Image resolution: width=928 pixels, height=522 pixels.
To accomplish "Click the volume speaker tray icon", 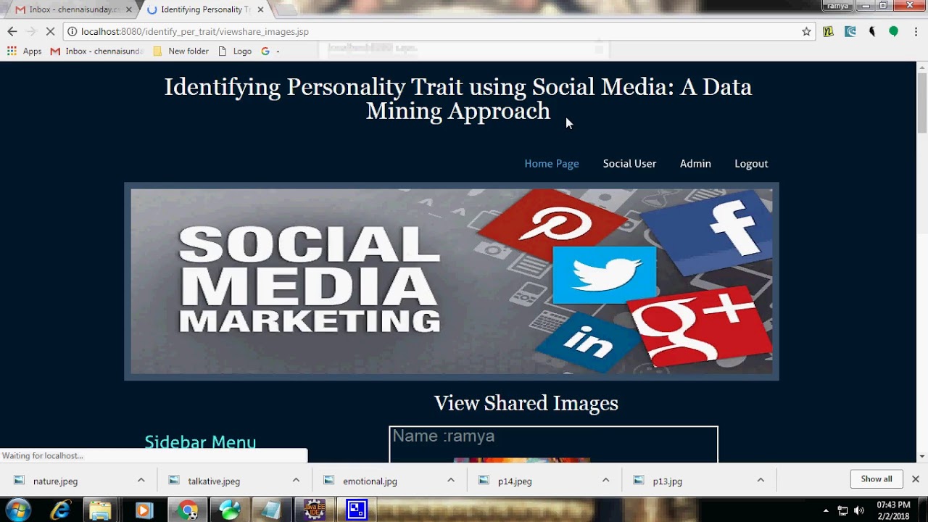I will (859, 511).
